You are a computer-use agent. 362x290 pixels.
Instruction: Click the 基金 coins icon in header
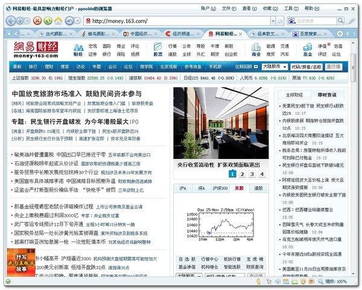(x=308, y=47)
